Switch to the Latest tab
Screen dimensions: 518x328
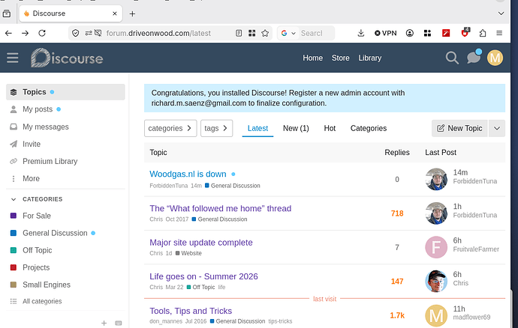[x=257, y=128]
